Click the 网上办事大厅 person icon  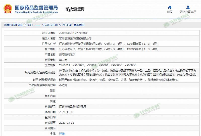188,7
